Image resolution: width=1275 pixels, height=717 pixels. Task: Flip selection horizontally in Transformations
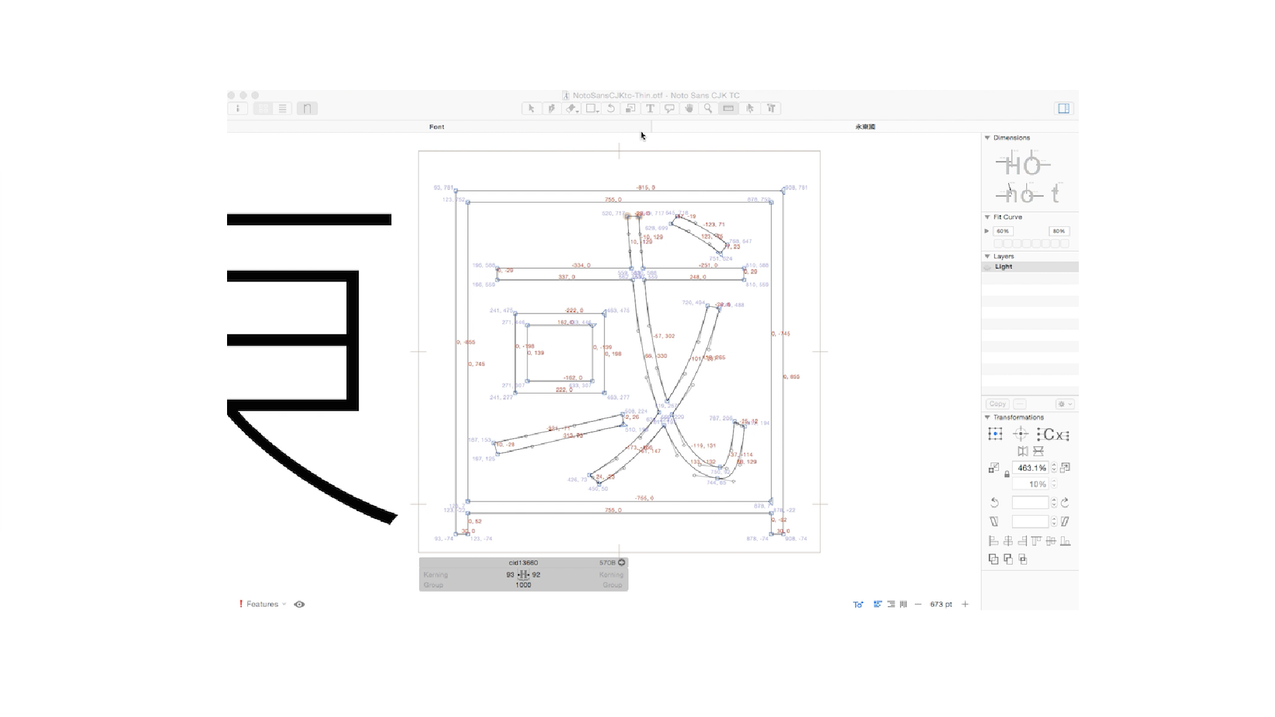coord(1022,451)
